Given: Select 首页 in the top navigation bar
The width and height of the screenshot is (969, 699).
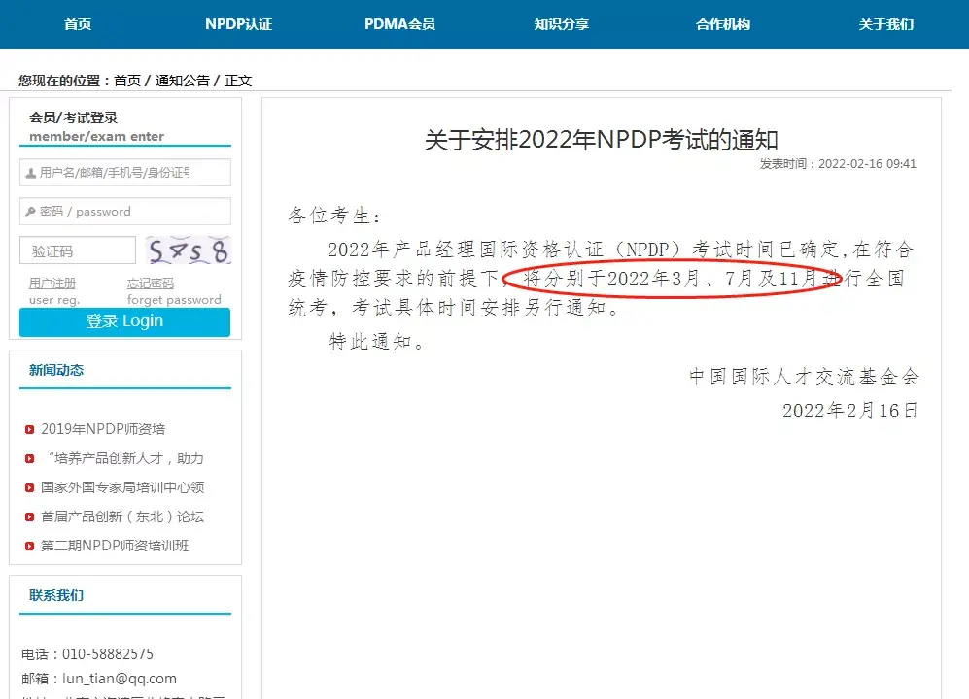Looking at the screenshot, I should [x=77, y=23].
